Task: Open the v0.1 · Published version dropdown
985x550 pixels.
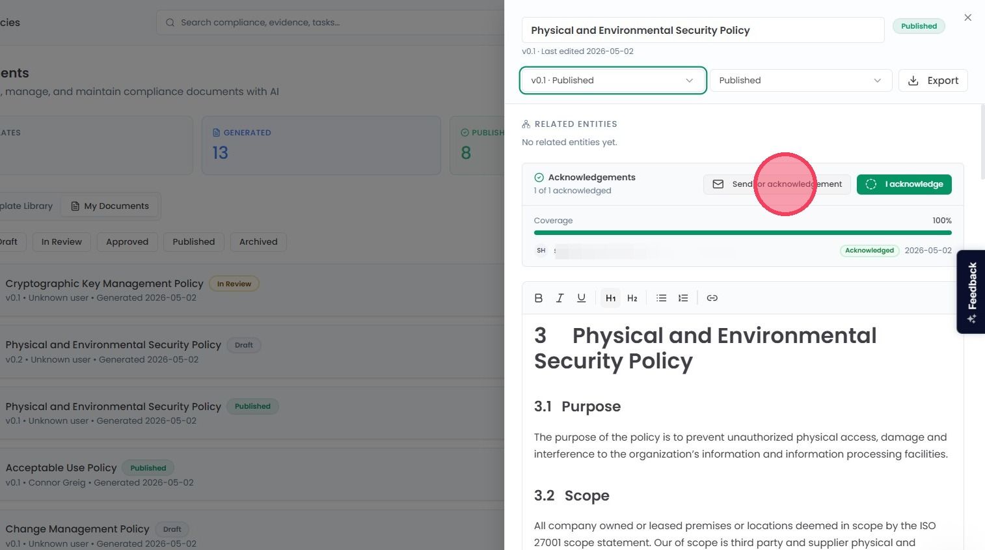Action: pos(613,81)
